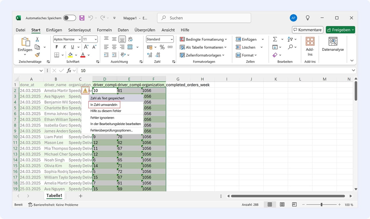Open Add-Ins
Viewport: 370px width, 219px height.
[x=310, y=47]
